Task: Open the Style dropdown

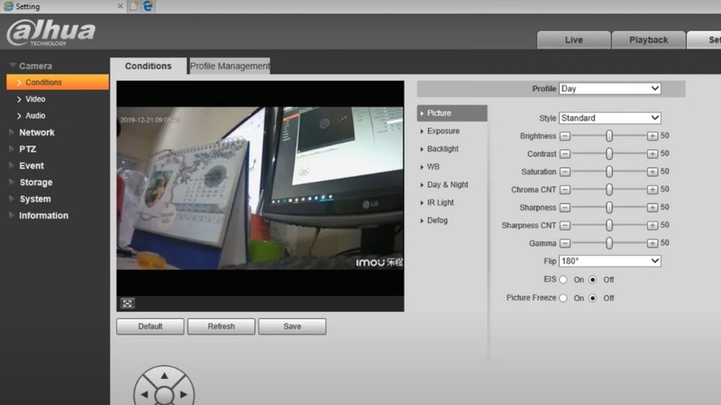Action: (x=610, y=118)
